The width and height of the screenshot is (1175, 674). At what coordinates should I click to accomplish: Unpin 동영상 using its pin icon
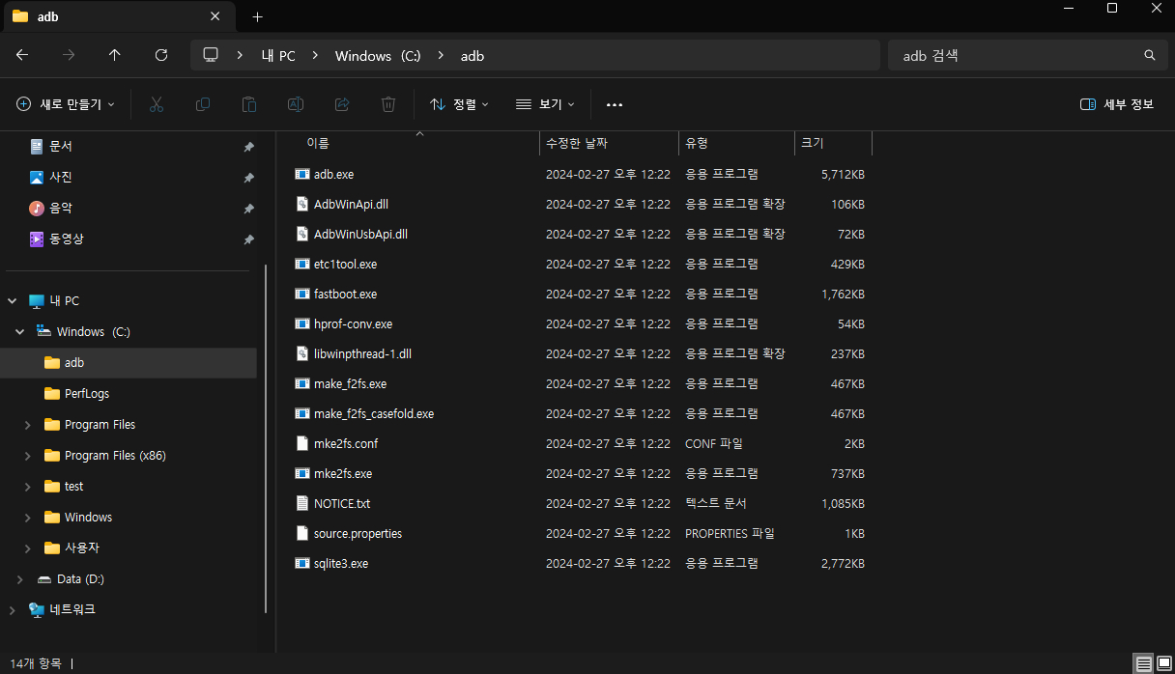pyautogui.click(x=248, y=239)
